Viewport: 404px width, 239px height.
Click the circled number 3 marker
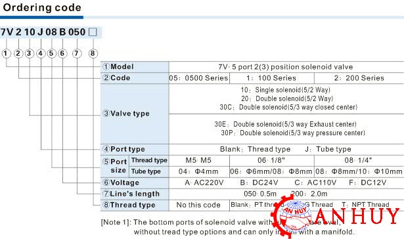pyautogui.click(x=30, y=54)
